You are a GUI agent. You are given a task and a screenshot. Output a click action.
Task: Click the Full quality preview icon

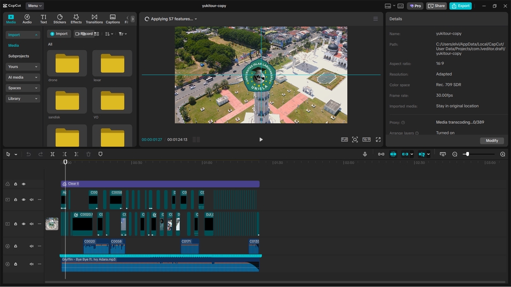344,140
